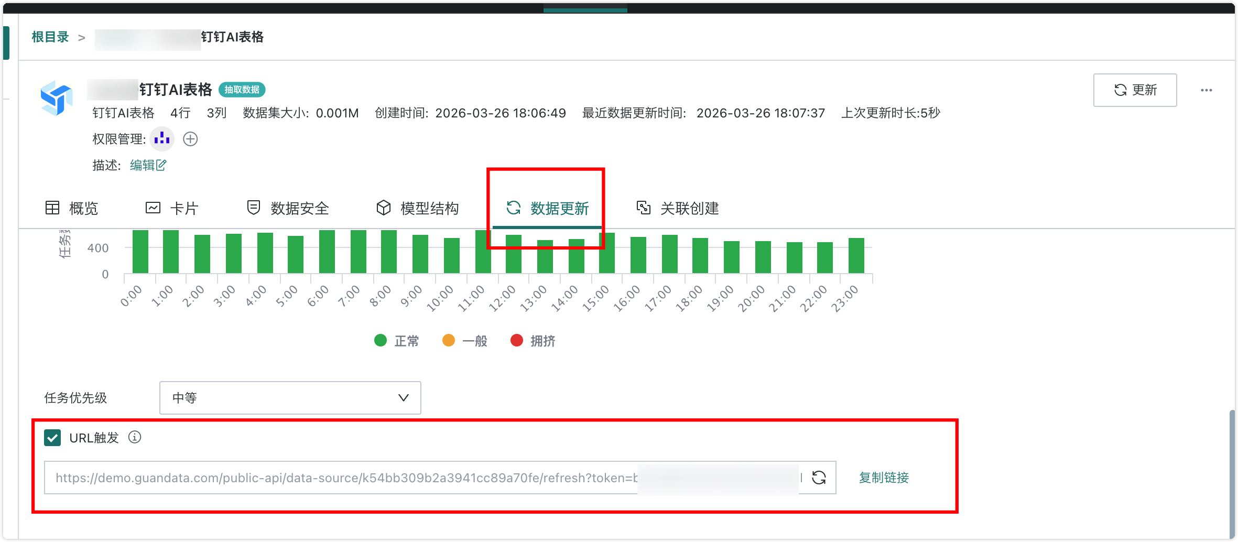Viewport: 1238px width, 542px height.
Task: Open the 任务优先级 dropdown showing 中等
Action: [x=290, y=398]
